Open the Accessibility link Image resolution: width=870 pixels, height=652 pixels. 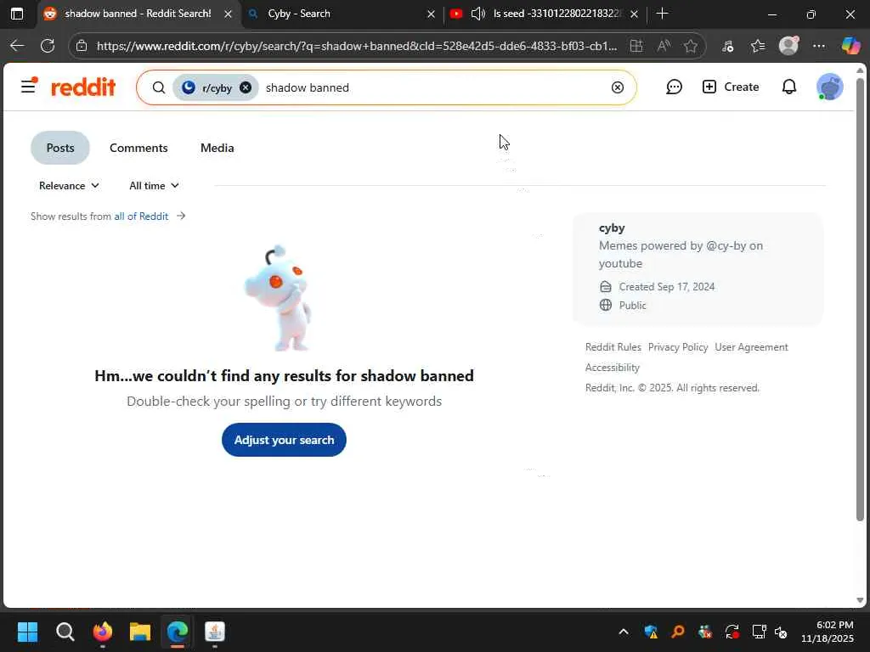[612, 368]
